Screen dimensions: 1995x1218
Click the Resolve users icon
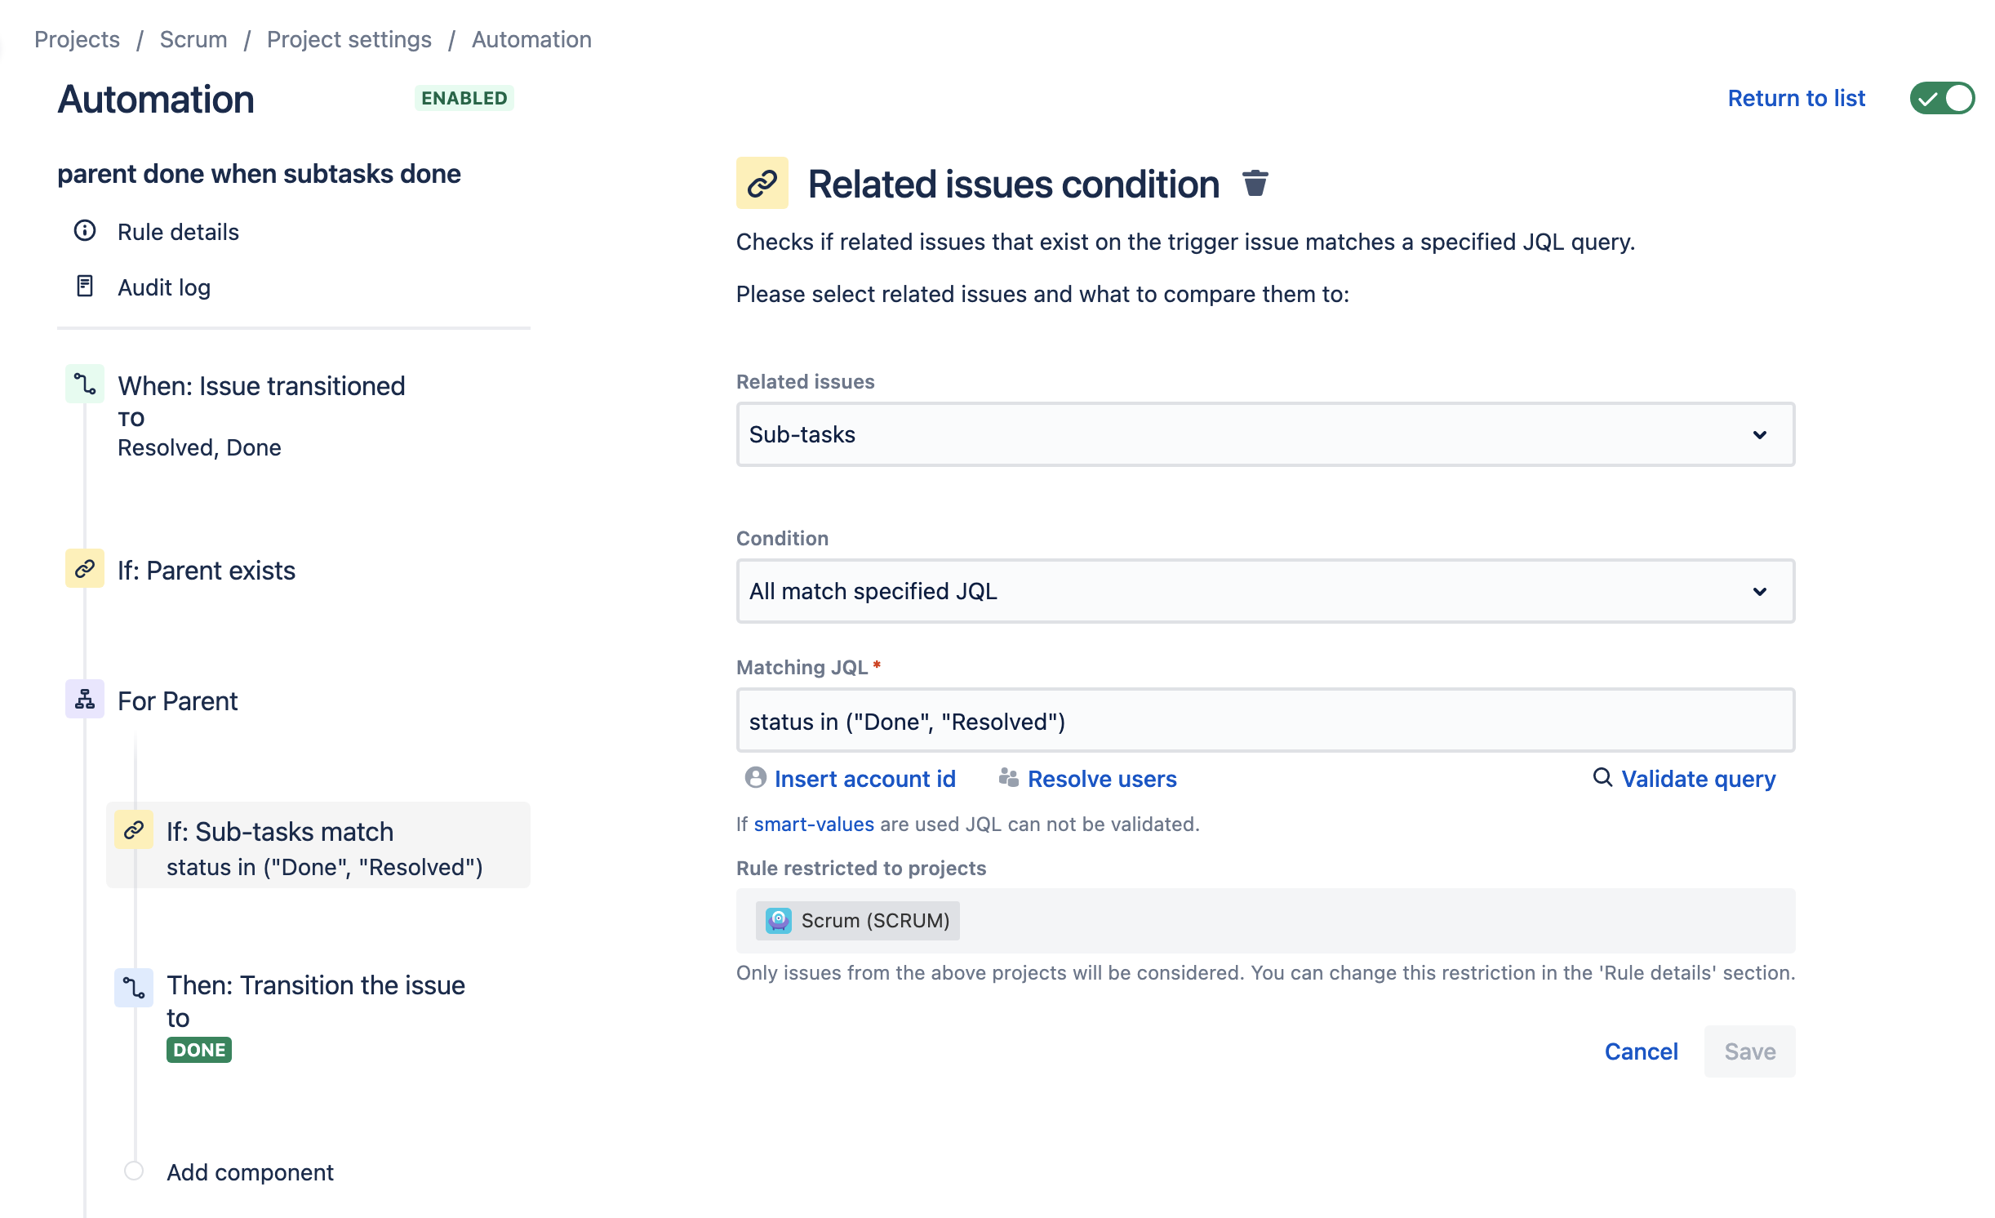tap(1008, 778)
